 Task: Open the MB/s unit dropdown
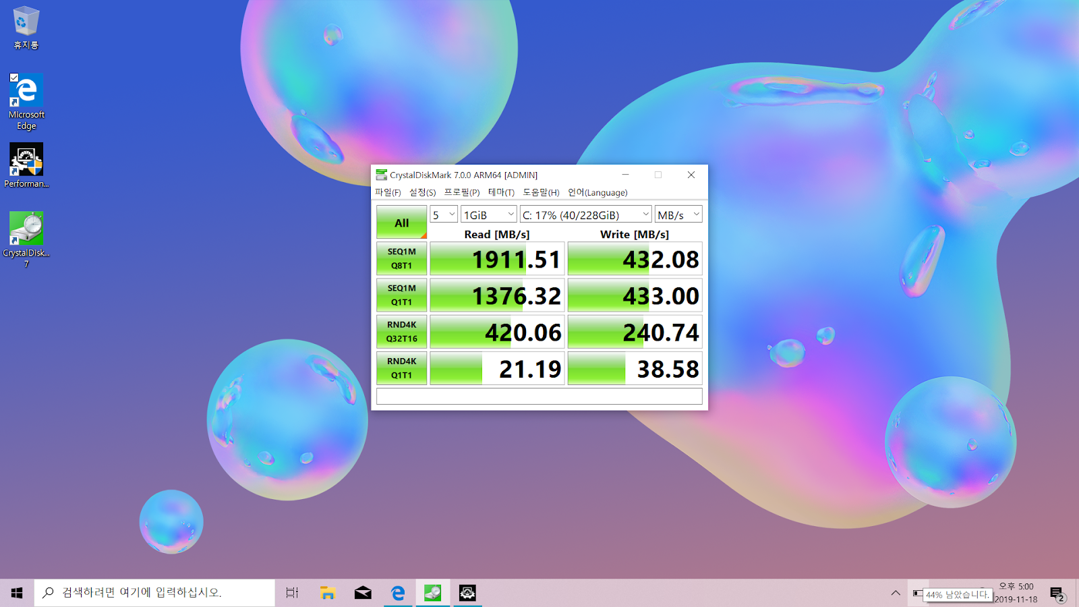(678, 214)
